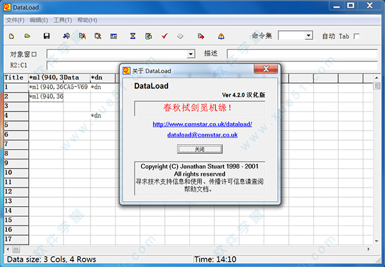Click vertical scrollbar up arrow
Screen dimensions: 385x267
pos(377,78)
